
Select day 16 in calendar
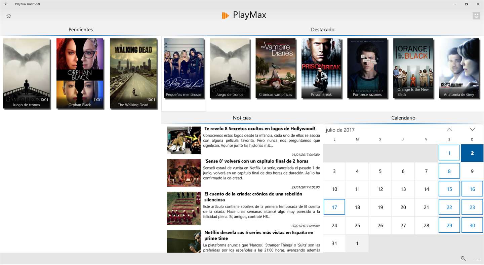472,189
